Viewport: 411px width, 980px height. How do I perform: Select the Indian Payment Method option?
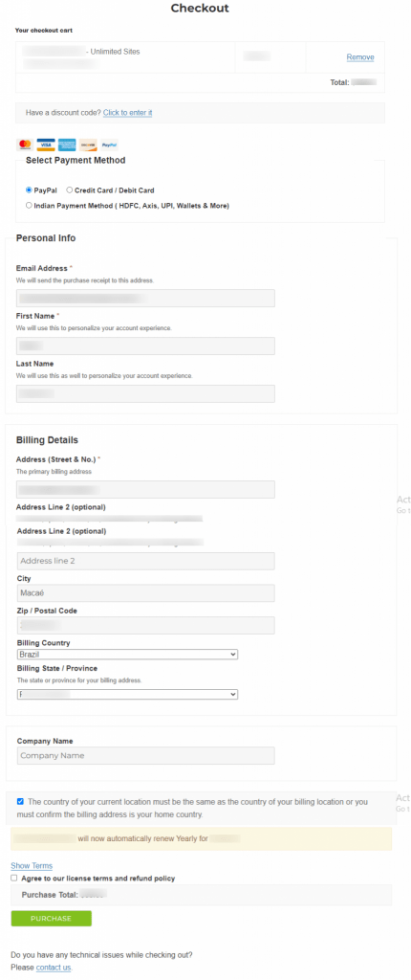tap(29, 205)
